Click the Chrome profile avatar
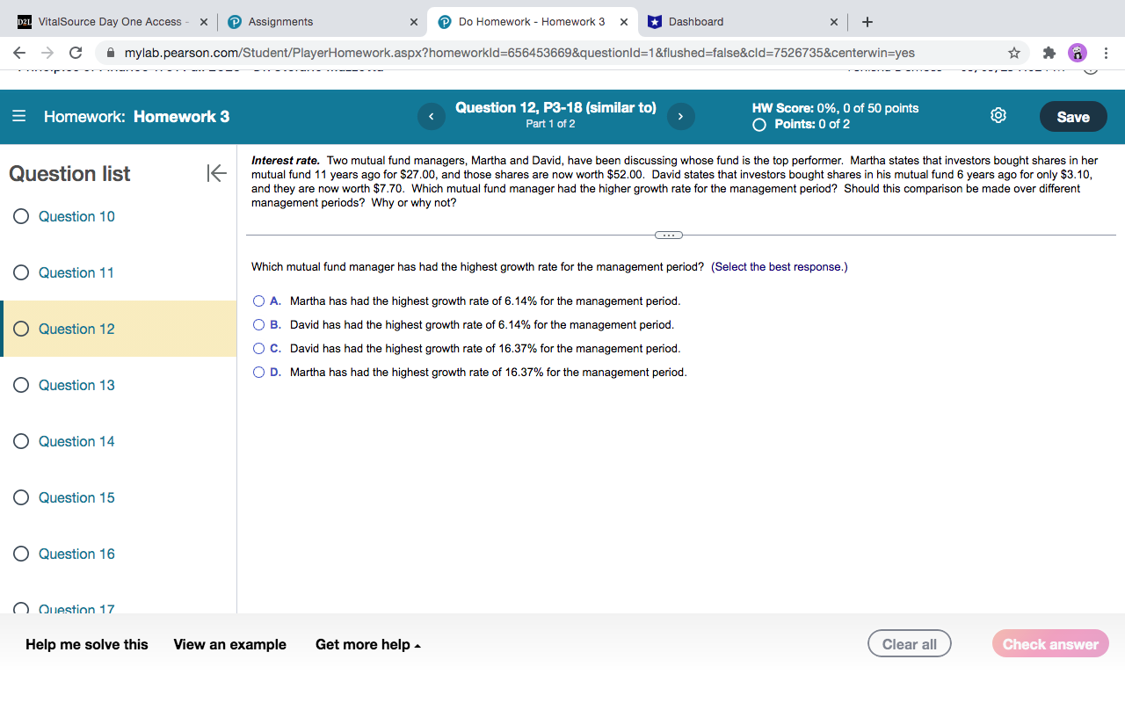1125x703 pixels. (x=1077, y=53)
